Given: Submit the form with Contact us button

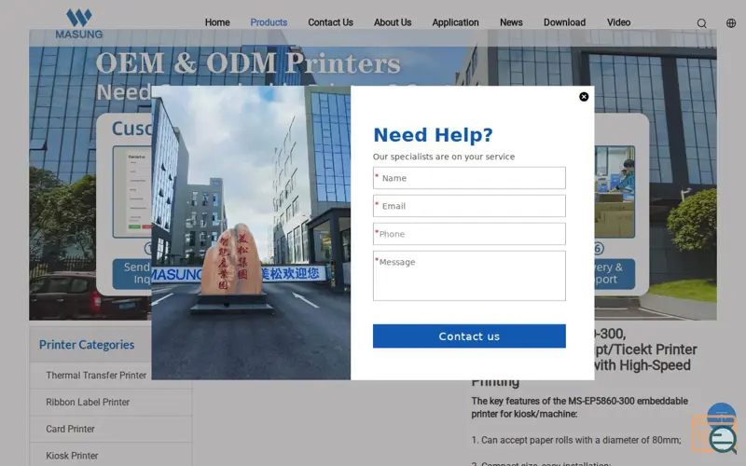Looking at the screenshot, I should coord(469,336).
